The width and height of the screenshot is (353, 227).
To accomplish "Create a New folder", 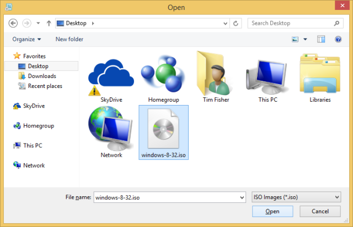I will [69, 39].
